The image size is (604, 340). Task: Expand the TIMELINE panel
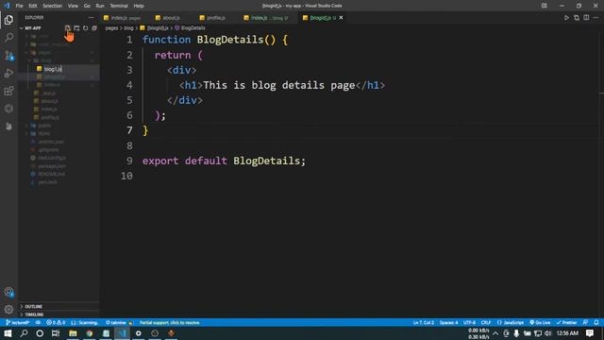(x=59, y=314)
